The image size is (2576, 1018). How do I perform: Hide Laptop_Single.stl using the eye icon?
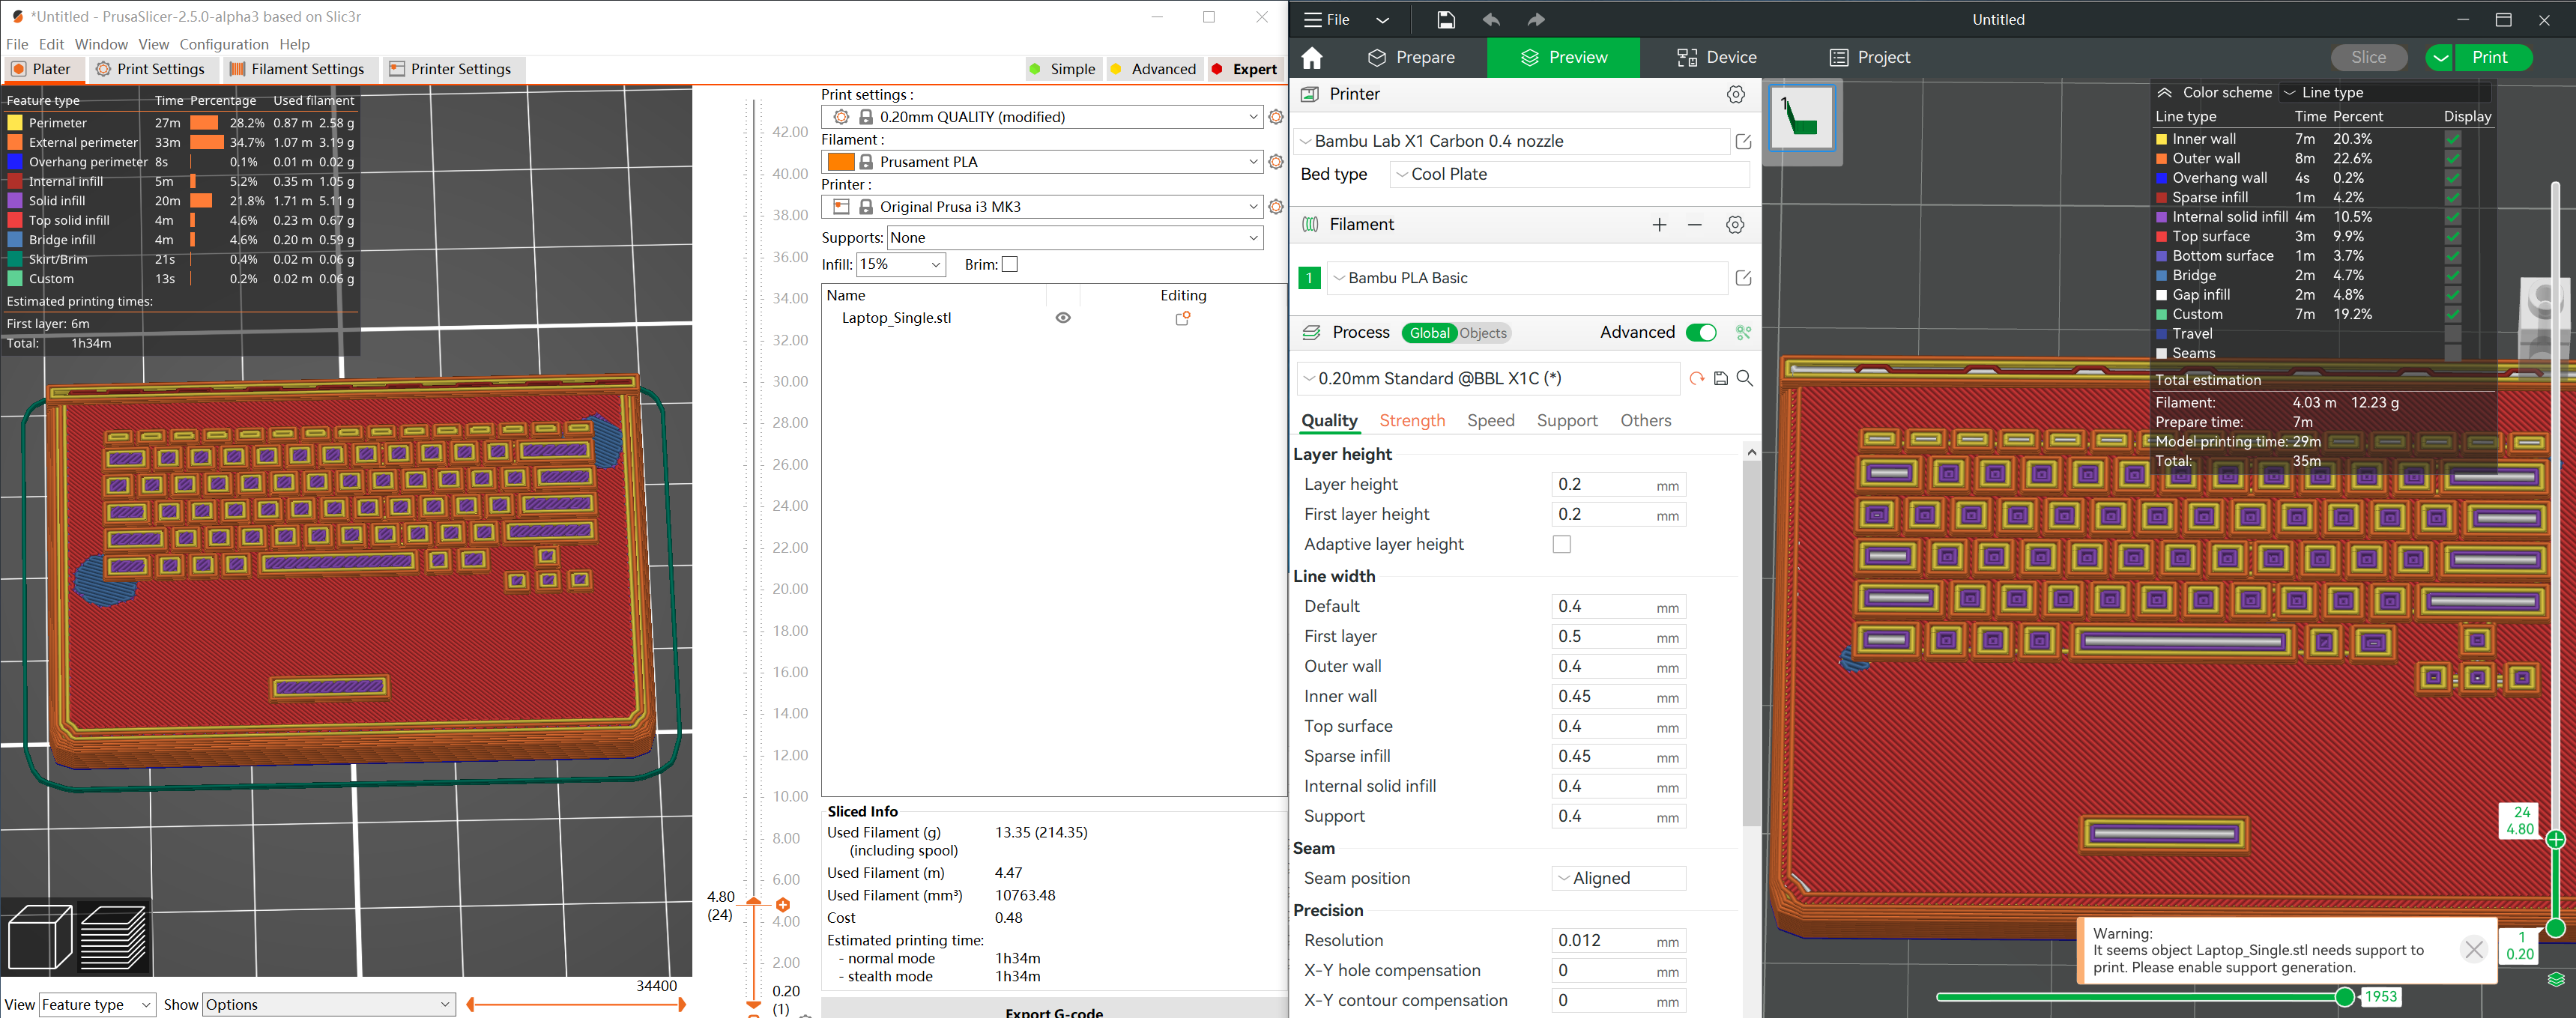(1062, 317)
